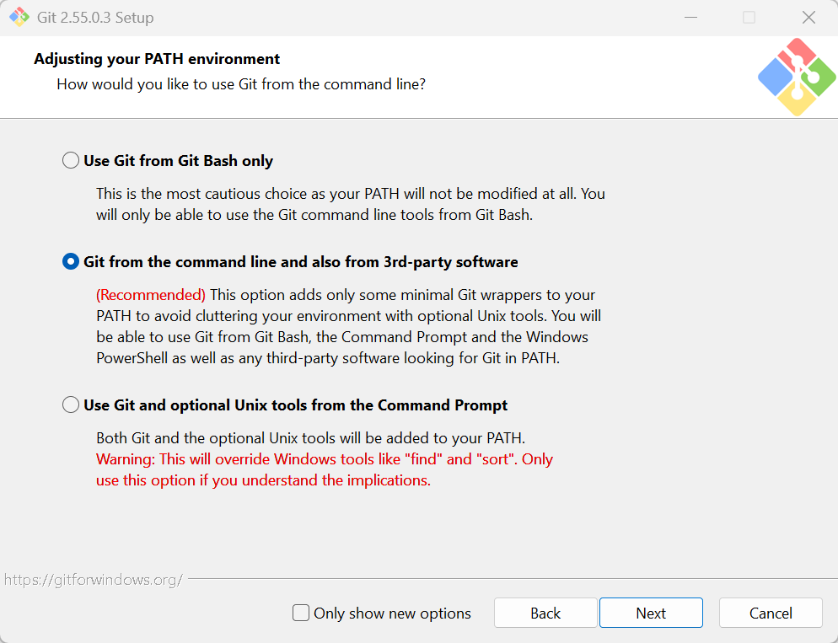Select 'Use Git and optional Unix tools' radio button
Viewport: 838px width, 643px height.
[71, 405]
